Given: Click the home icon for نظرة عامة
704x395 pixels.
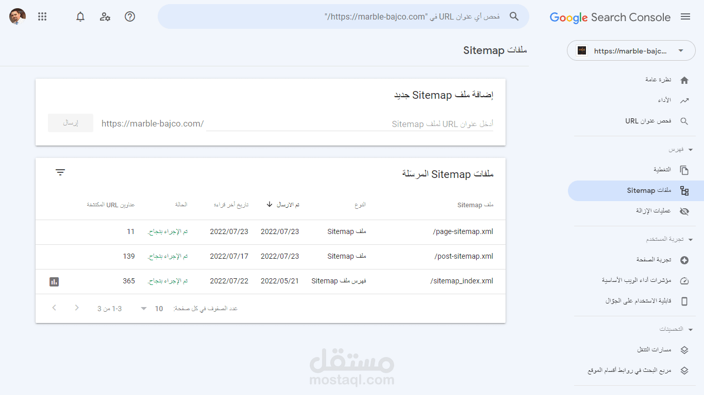Looking at the screenshot, I should pos(684,80).
